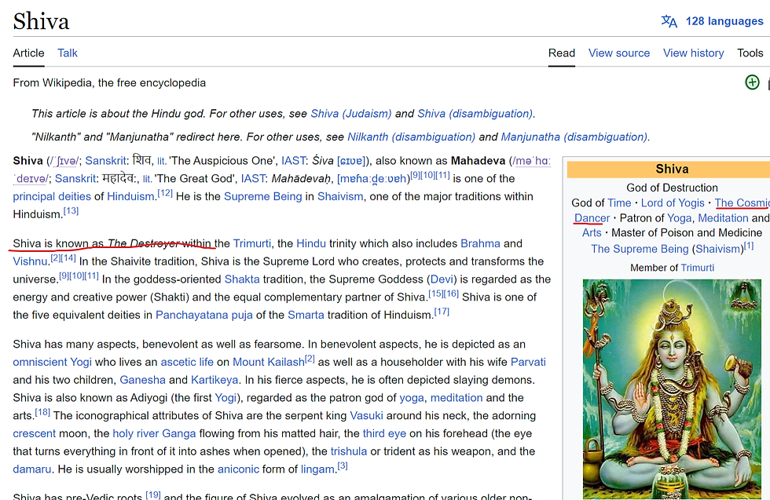This screenshot has width=770, height=500.
Task: Follow the Shakta tradition link
Action: [242, 279]
